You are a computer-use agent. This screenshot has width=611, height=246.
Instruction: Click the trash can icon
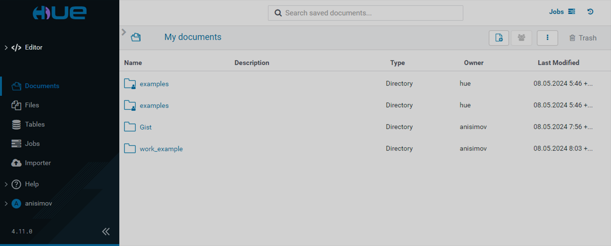(x=573, y=38)
